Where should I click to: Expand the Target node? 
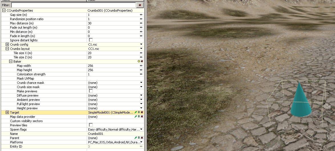point(7,112)
